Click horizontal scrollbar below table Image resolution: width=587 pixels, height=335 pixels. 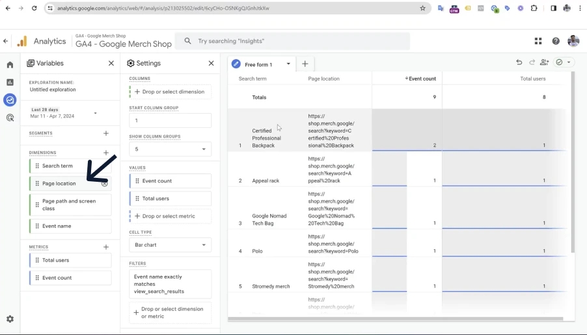pyautogui.click(x=396, y=319)
